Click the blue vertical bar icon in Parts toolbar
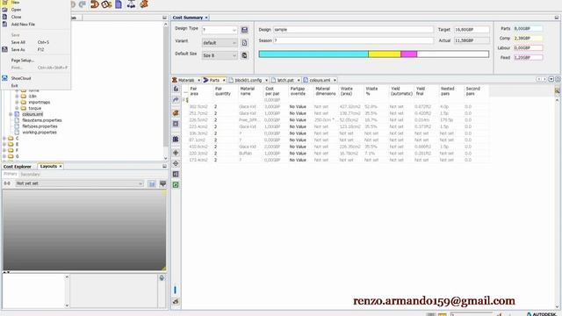 click(175, 290)
